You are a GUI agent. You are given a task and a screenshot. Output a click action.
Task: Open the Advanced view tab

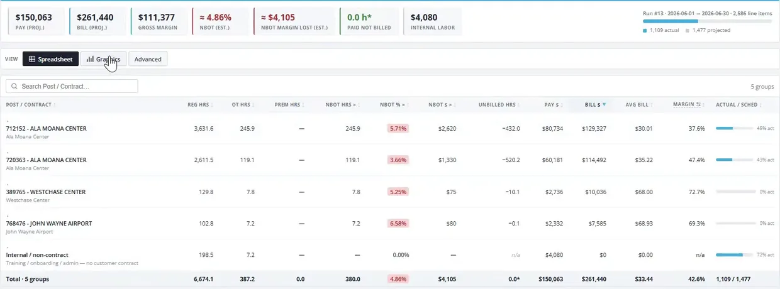[x=148, y=59]
